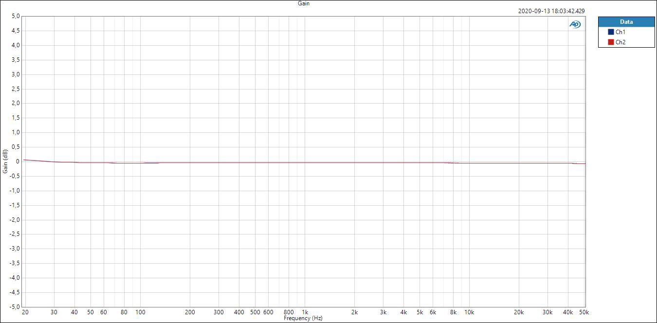
Task: Click the Data legend header
Action: coord(626,22)
